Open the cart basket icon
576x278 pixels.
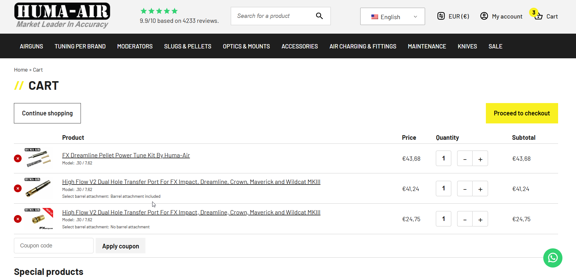539,16
